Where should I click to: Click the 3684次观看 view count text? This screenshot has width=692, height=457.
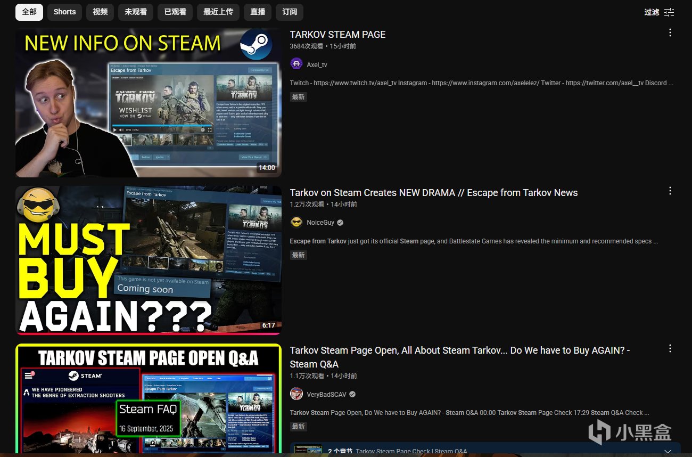tap(306, 46)
